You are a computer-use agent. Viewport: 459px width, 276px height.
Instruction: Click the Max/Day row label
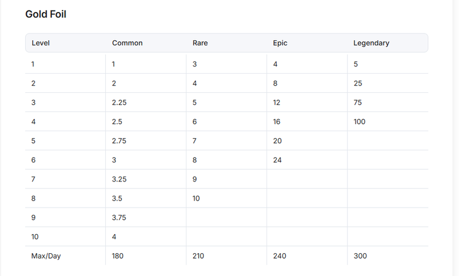coord(46,256)
